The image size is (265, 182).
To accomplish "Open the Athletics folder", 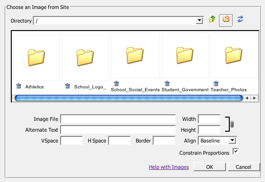I will coord(36,57).
